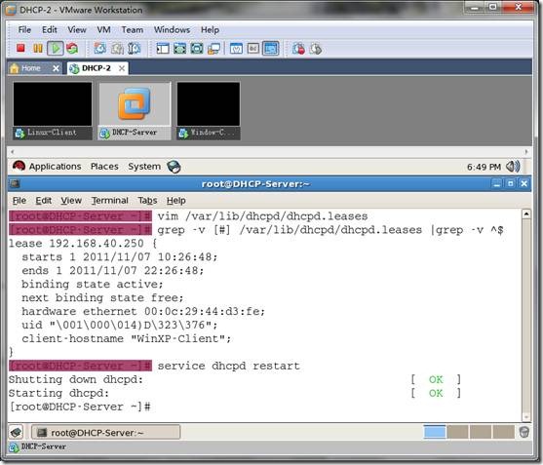Close the Home tab
The image size is (543, 465).
(x=56, y=68)
